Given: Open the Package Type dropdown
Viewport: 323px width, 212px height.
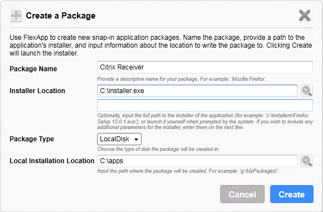Looking at the screenshot, I should [x=119, y=139].
